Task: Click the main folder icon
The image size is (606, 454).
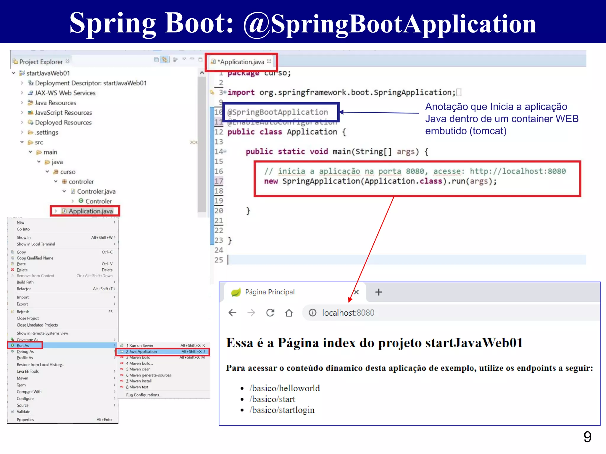Action: pos(39,152)
